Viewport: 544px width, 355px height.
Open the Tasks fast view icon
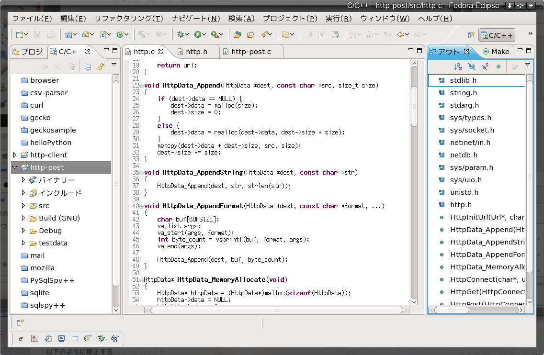pyautogui.click(x=48, y=339)
